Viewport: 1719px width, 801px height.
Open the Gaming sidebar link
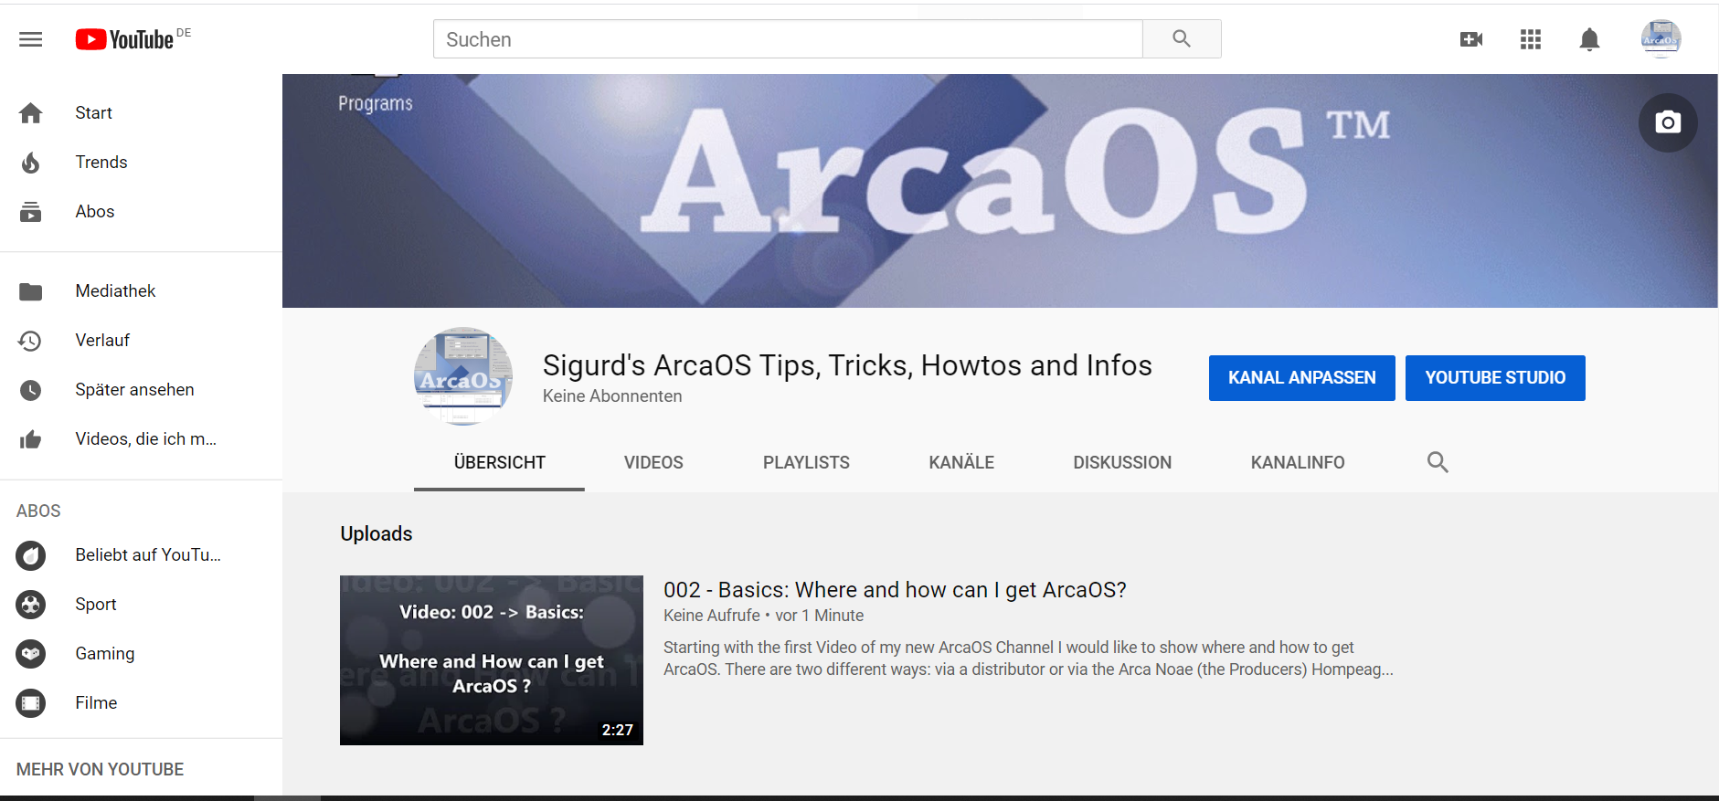pyautogui.click(x=105, y=654)
